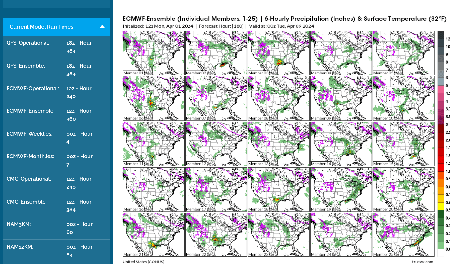
Task: Click the Member 13 map thumbnail
Action: tap(279, 144)
